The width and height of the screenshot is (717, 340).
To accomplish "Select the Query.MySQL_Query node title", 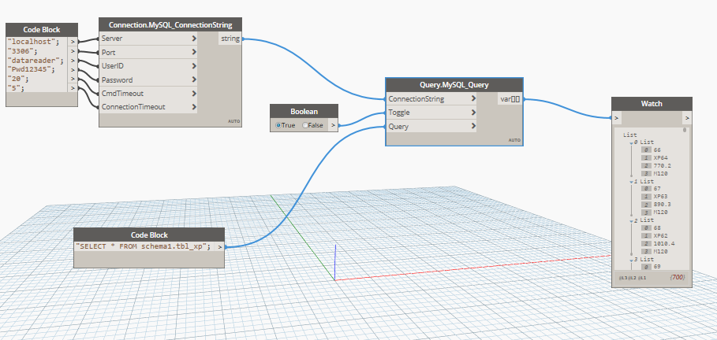I will click(x=454, y=84).
